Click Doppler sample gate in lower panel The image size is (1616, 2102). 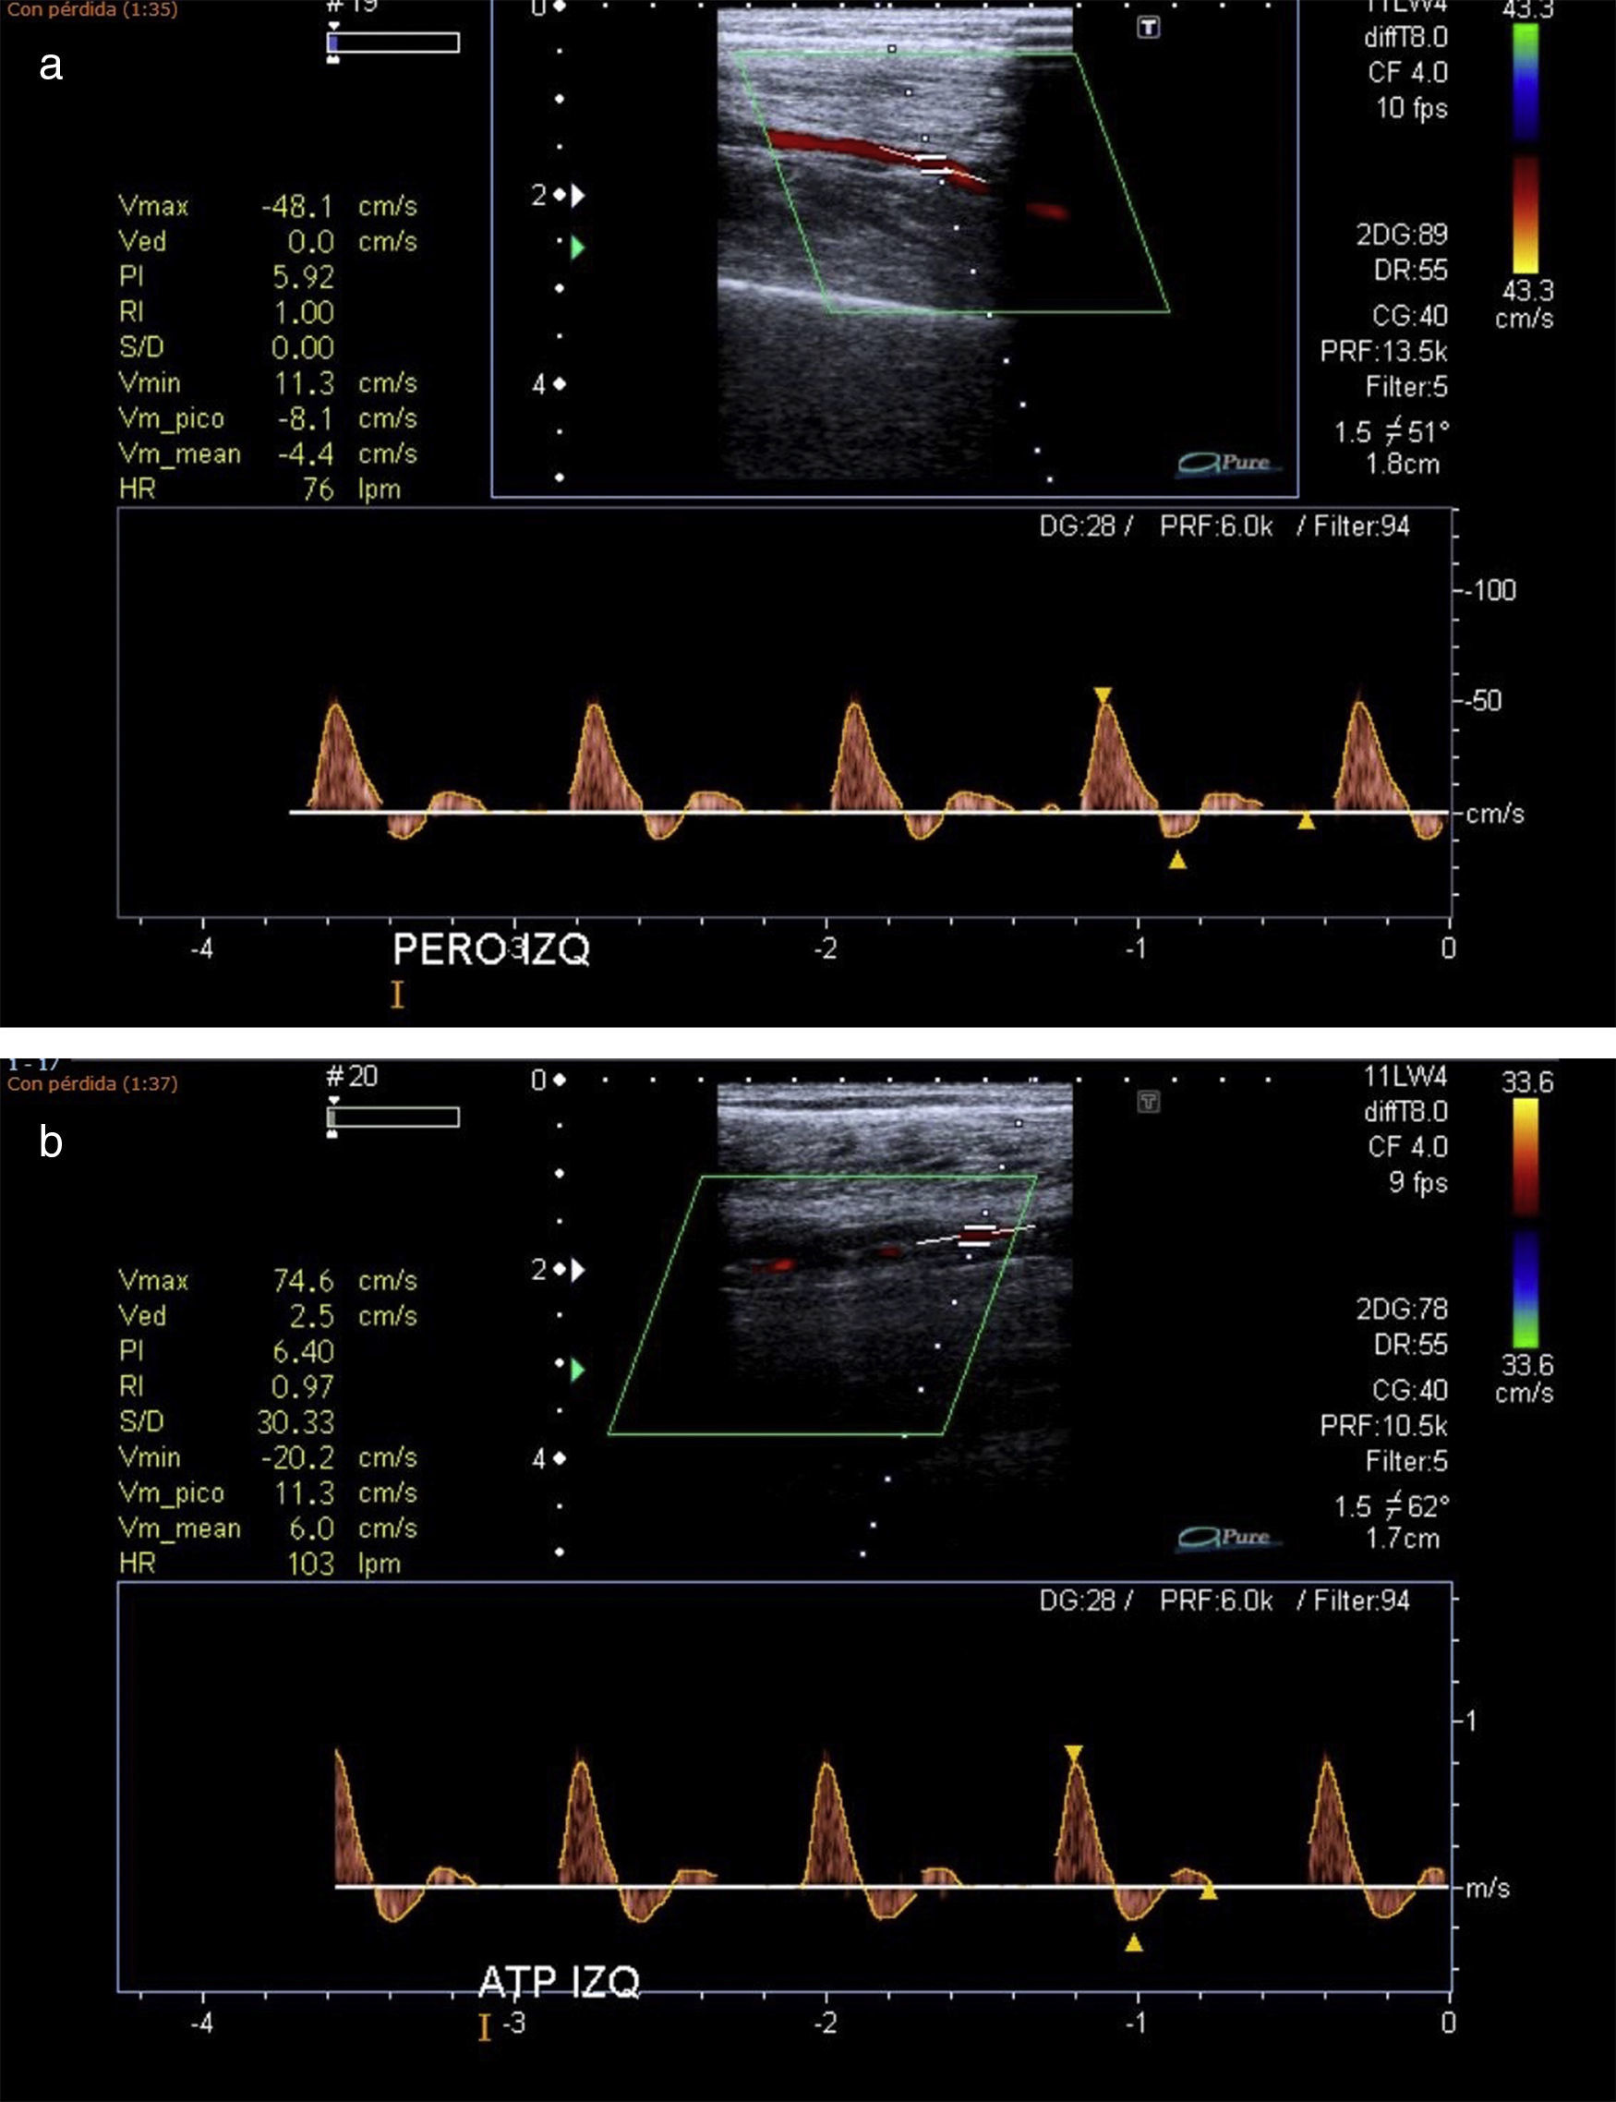[x=976, y=1235]
